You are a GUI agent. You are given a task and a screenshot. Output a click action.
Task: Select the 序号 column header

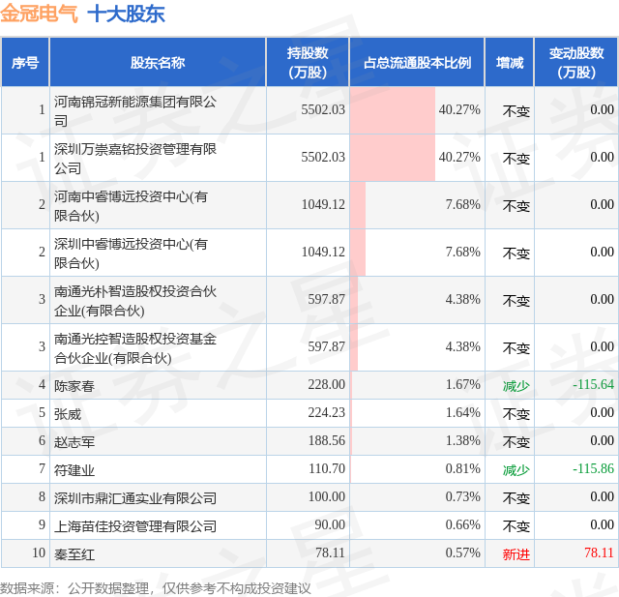tap(25, 62)
